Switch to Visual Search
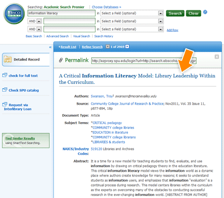The image size is (224, 198). pos(82,36)
